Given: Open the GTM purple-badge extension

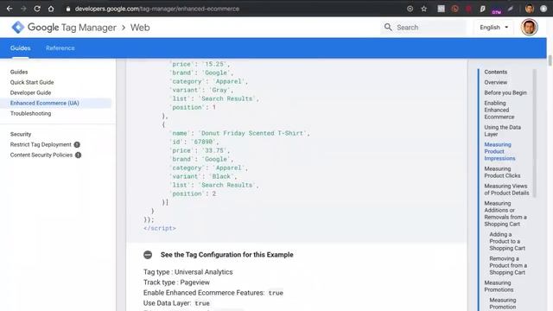Looking at the screenshot, I should [x=496, y=10].
